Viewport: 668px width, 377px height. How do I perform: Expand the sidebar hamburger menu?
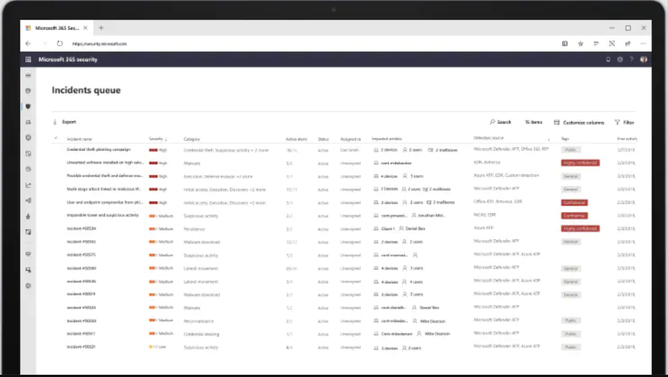[28, 75]
